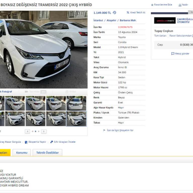Open the Konumu tab
Viewport: 193px width, 193px height.
point(22,152)
